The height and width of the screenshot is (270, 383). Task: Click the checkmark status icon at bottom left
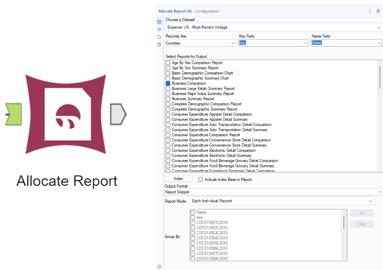[159, 267]
